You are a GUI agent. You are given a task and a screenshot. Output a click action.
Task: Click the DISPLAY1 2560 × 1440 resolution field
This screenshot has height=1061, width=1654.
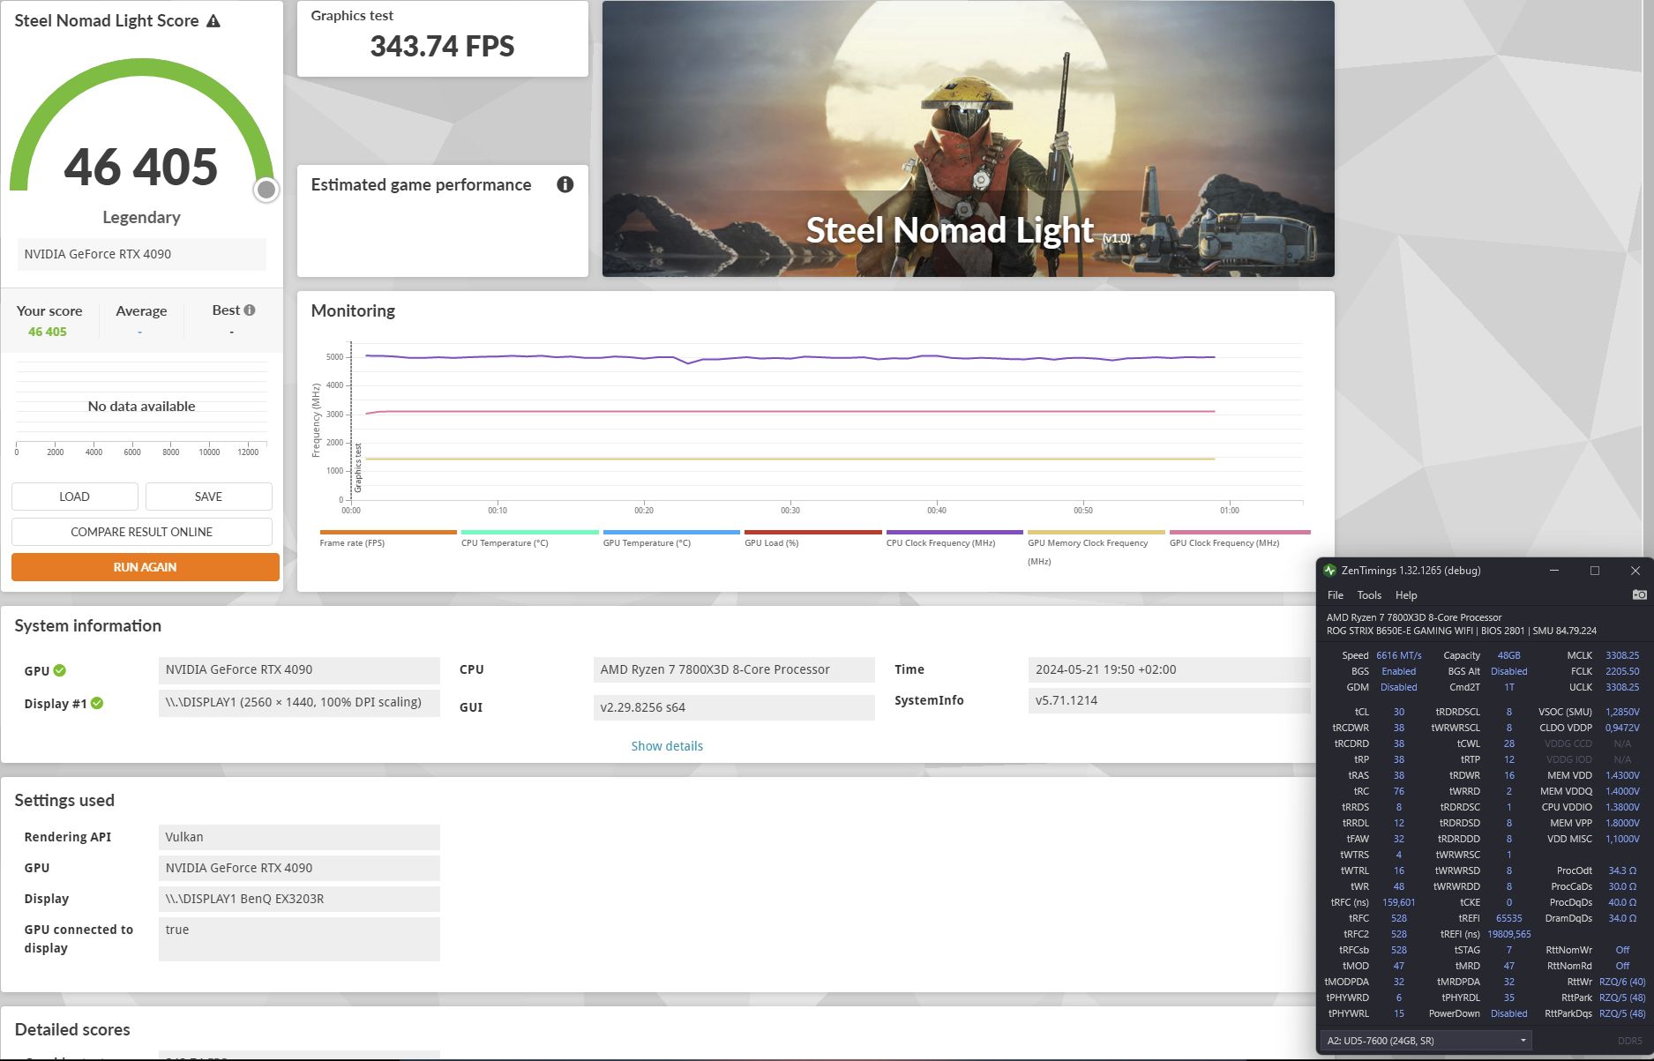pos(299,703)
